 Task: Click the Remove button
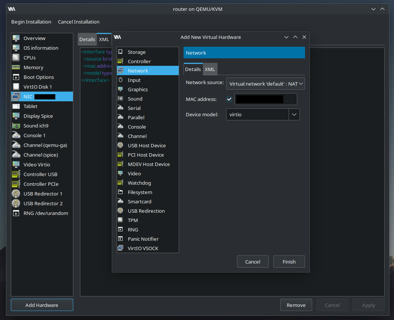[296, 305]
